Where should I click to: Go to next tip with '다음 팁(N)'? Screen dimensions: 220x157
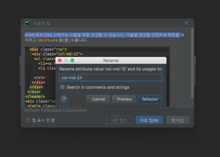(149, 120)
